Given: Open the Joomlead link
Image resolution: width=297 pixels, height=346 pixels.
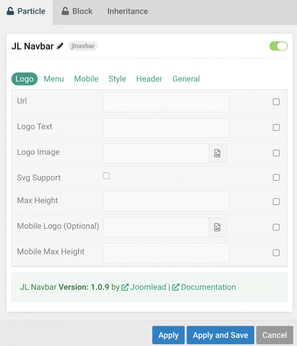Looking at the screenshot, I should [148, 287].
